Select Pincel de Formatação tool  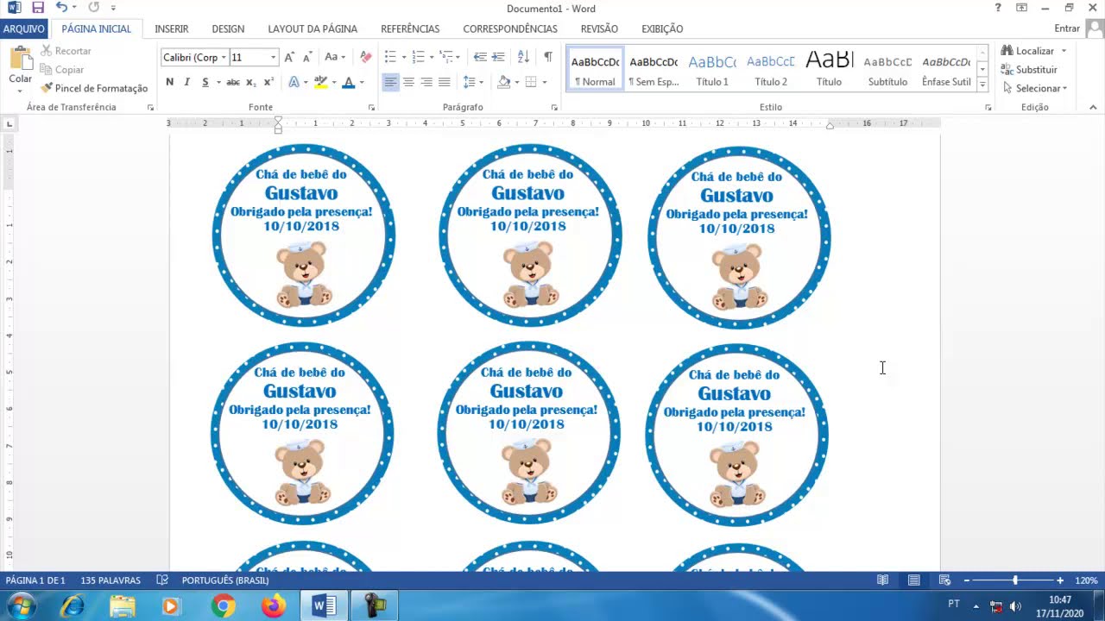[x=94, y=88]
